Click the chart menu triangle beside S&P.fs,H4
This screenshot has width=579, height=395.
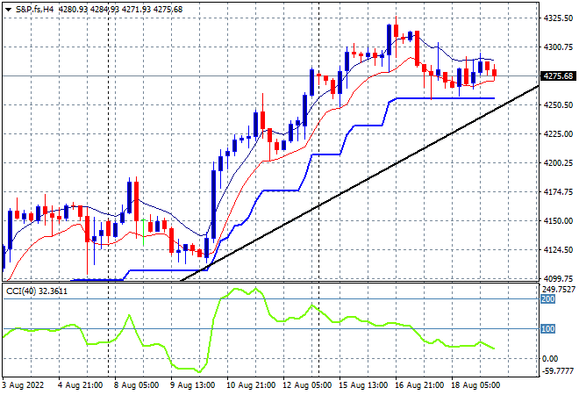8,10
